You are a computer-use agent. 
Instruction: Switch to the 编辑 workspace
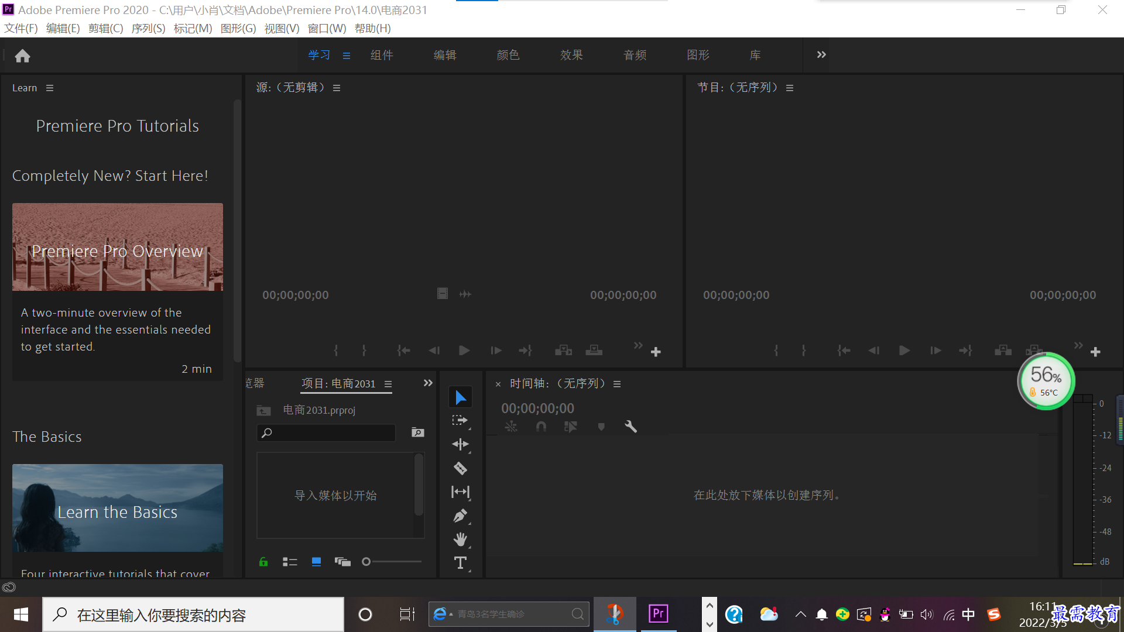pos(445,55)
